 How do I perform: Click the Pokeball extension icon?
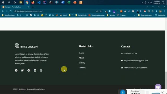coord(145,11)
